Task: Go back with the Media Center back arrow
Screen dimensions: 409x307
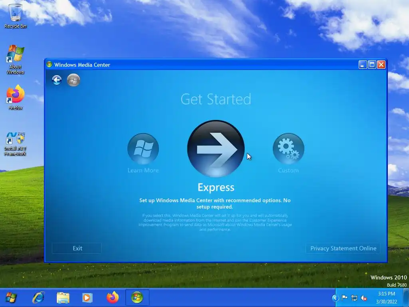Action: click(57, 80)
